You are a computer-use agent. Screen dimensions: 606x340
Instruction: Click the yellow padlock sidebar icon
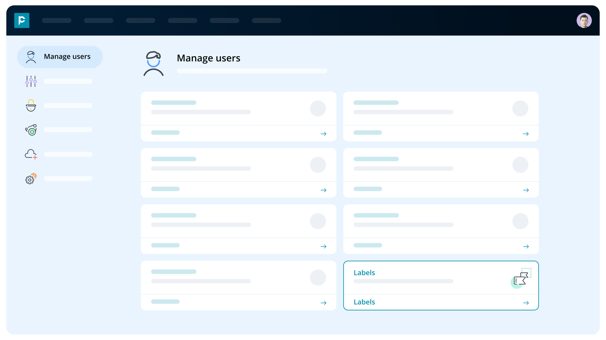coord(31,105)
